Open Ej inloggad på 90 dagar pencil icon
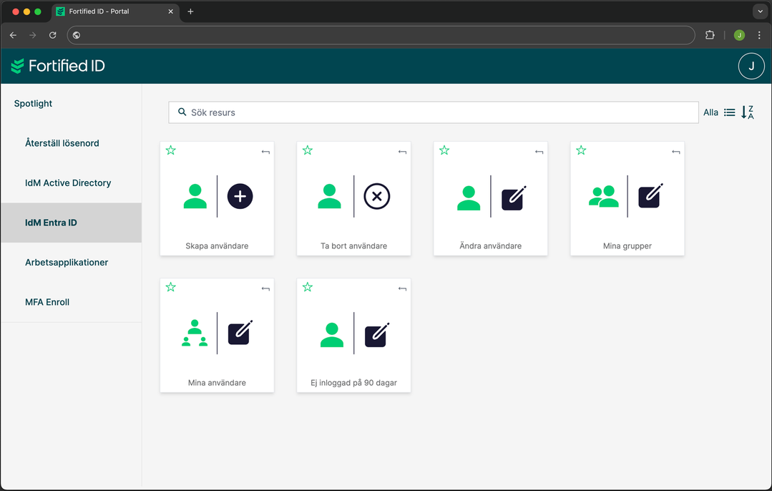This screenshot has height=491, width=772. point(377,334)
